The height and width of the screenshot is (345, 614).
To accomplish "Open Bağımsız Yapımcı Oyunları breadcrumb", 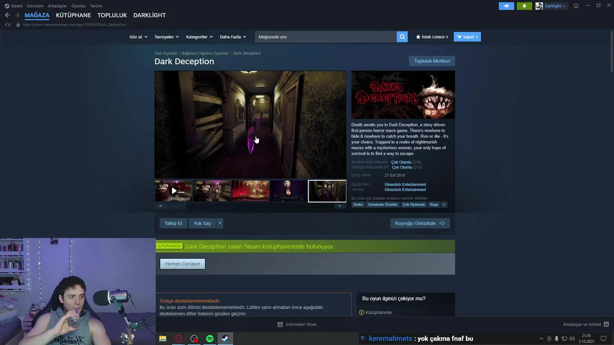I will (205, 53).
